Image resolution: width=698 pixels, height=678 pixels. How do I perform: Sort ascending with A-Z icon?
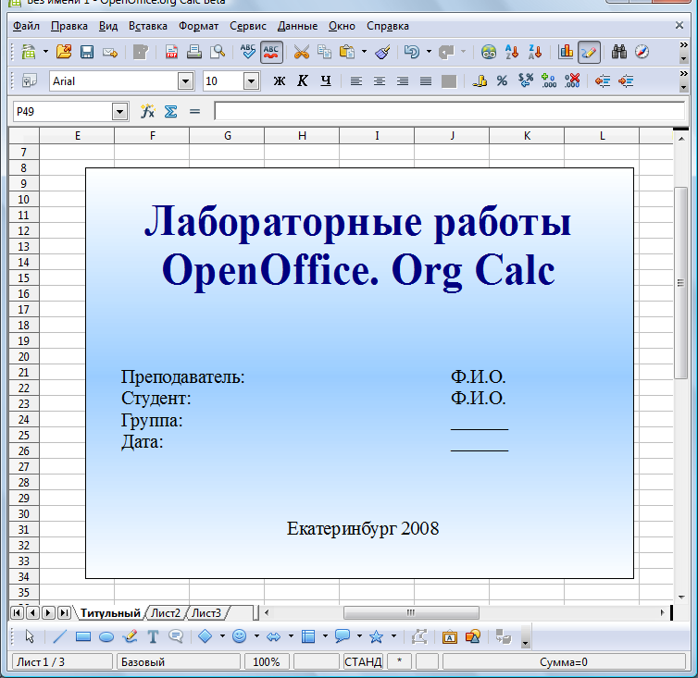coord(512,52)
